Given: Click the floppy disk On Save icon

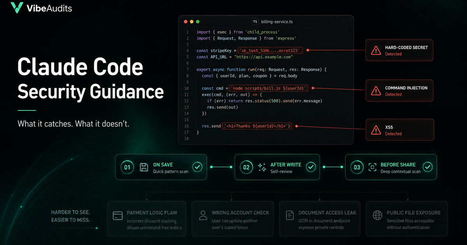Looking at the screenshot, I should pos(144,167).
